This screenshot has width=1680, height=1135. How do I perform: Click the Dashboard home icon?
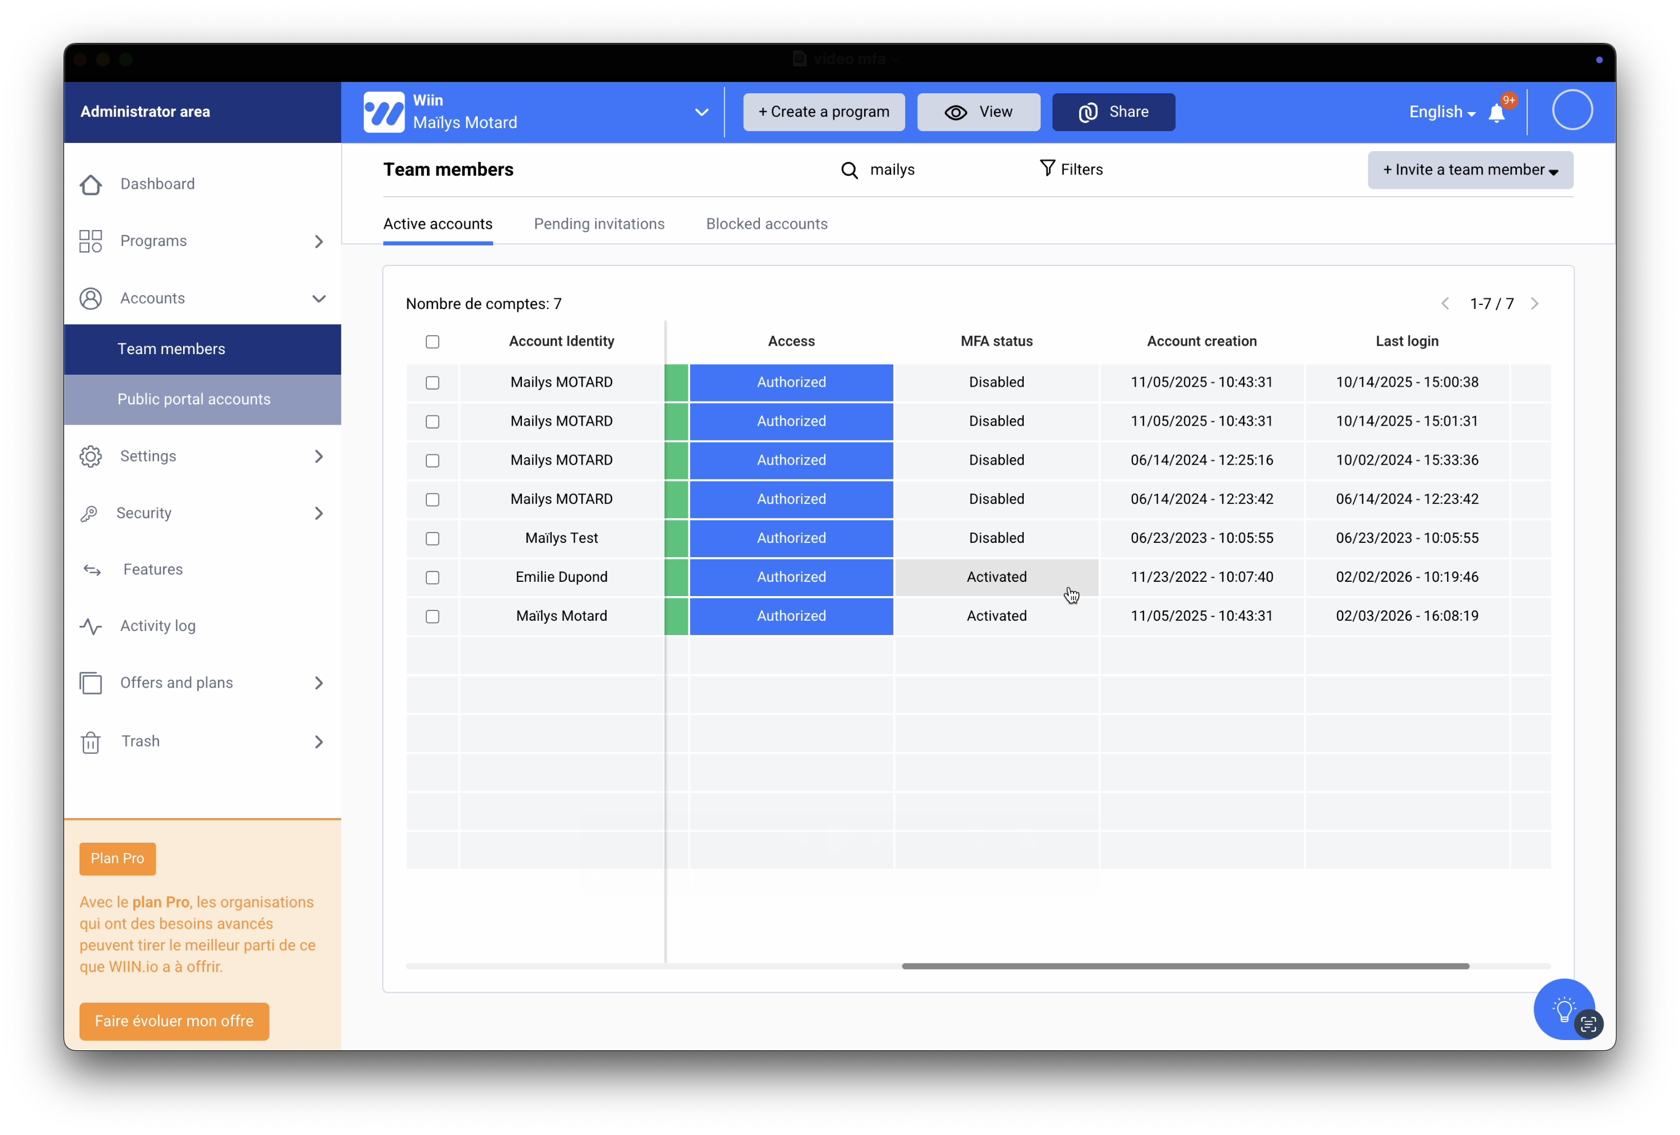[x=91, y=184]
